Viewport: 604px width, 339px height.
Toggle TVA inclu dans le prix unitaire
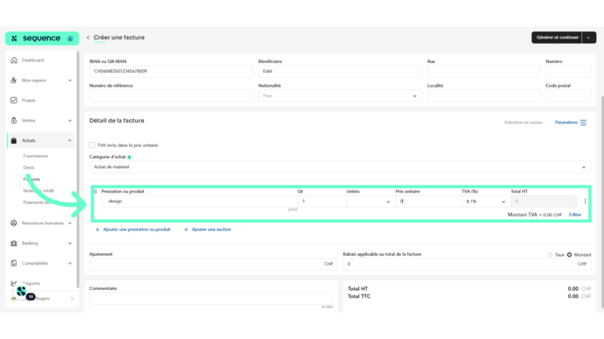pyautogui.click(x=92, y=145)
